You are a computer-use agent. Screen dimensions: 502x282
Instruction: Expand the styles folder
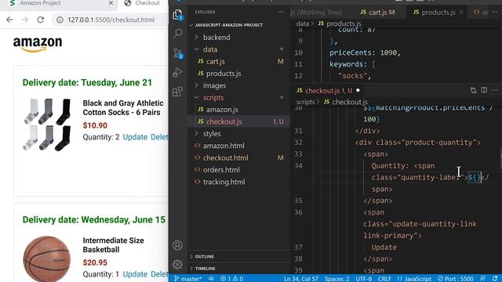[x=197, y=134]
